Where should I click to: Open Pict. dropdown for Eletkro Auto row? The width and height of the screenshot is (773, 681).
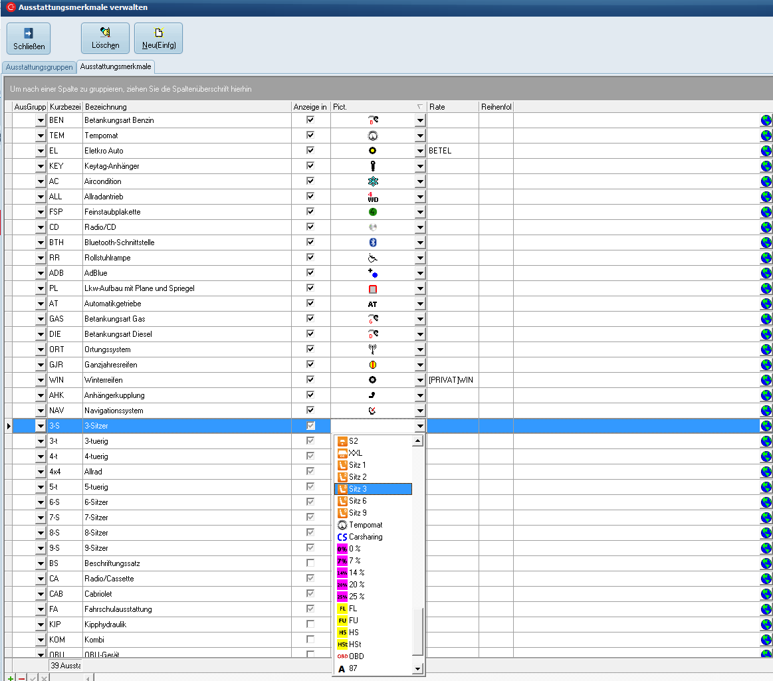[419, 151]
